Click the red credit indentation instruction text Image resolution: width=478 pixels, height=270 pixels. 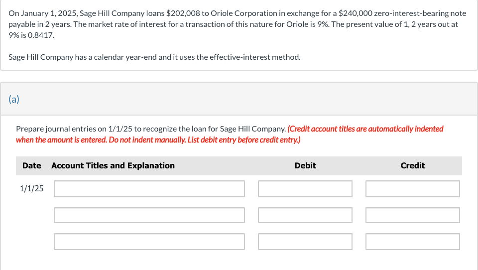[x=230, y=134]
